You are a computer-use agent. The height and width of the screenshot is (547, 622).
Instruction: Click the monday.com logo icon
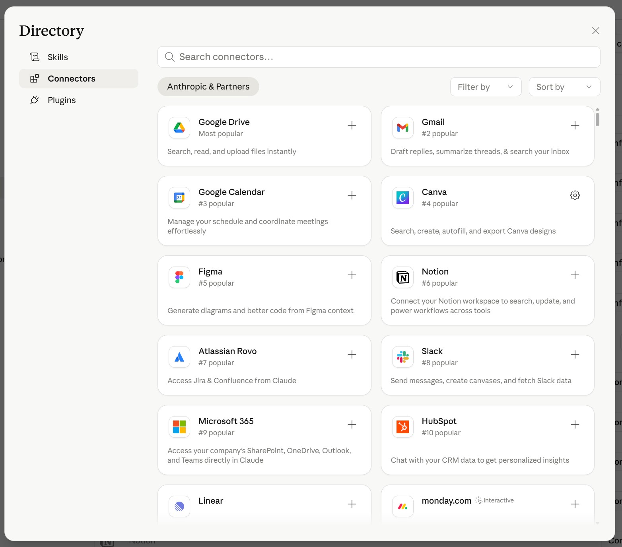[x=403, y=506]
